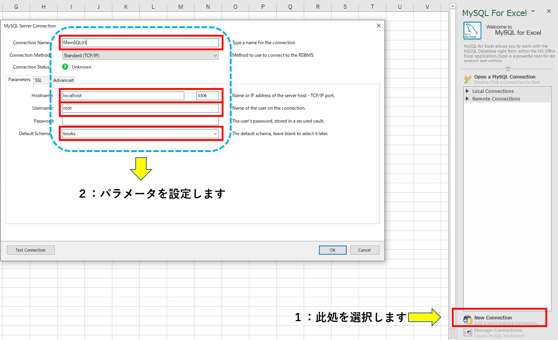Screen dimensions: 558x340
Task: Click the Test Connection button
Action: (31, 250)
